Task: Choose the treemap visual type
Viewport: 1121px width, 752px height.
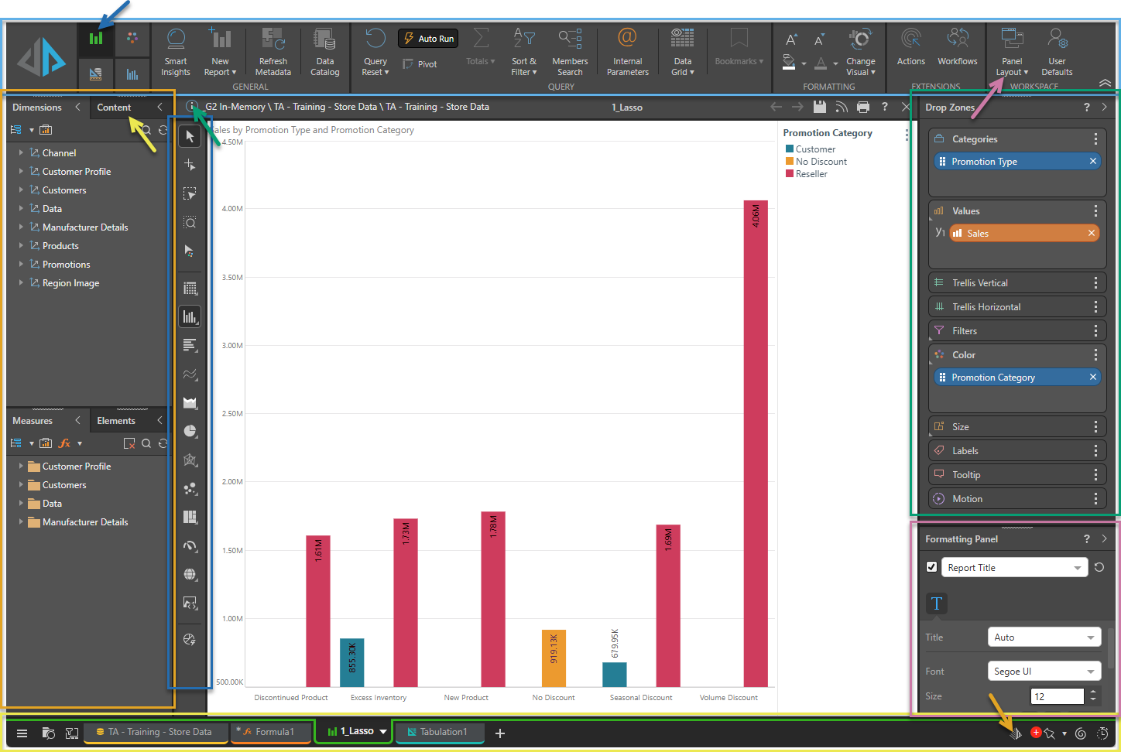Action: pos(190,517)
